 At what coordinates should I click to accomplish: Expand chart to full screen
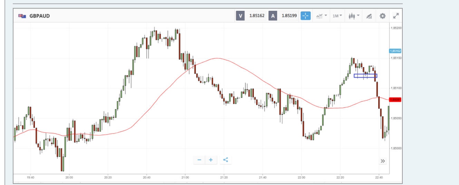coord(396,16)
